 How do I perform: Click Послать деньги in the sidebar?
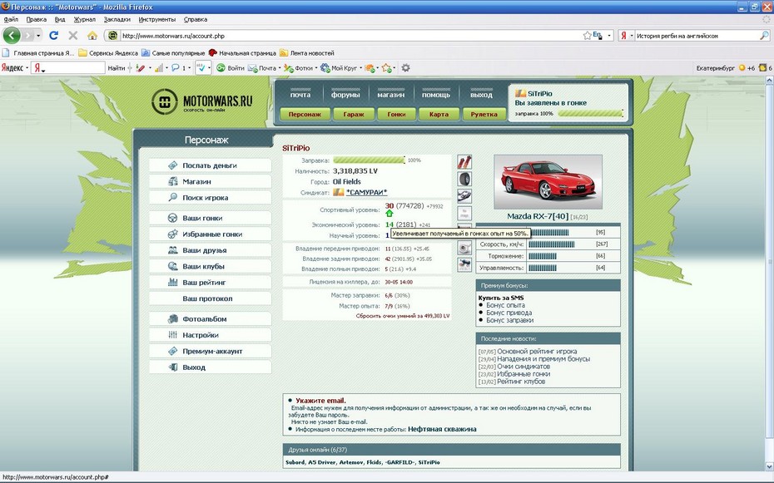211,165
